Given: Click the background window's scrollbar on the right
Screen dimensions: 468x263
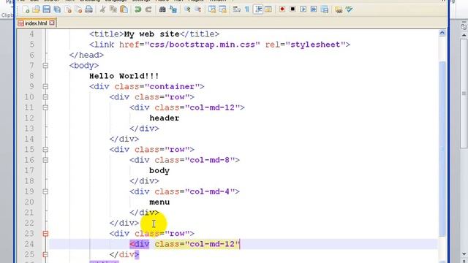Looking at the screenshot, I should [464, 94].
